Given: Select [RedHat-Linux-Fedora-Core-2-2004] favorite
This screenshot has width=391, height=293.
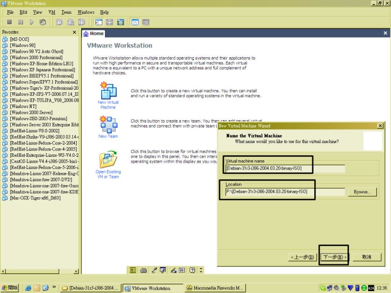Looking at the screenshot, I should click(x=43, y=143).
